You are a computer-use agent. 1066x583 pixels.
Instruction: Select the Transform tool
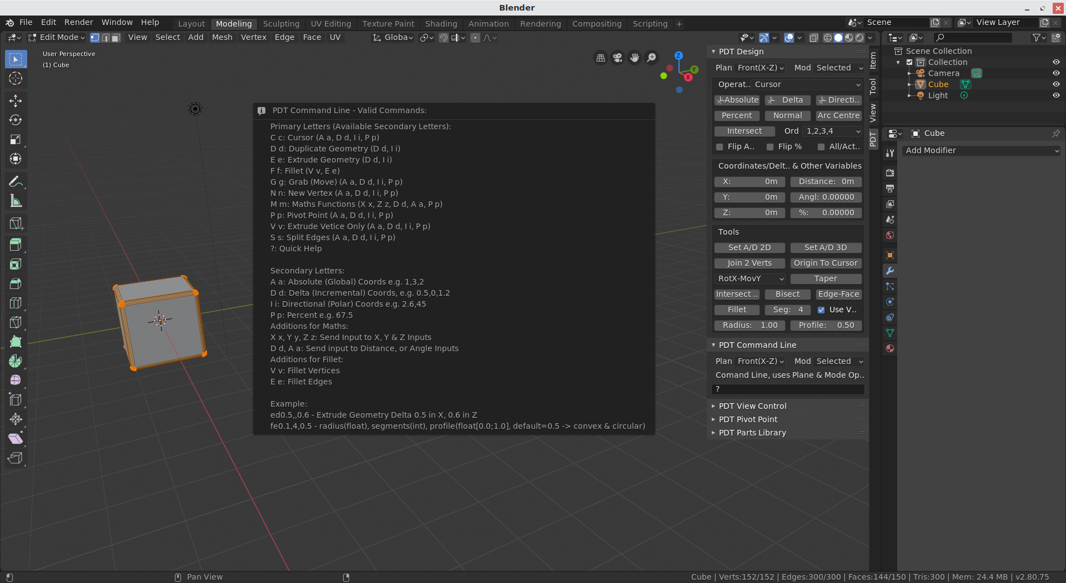16,159
